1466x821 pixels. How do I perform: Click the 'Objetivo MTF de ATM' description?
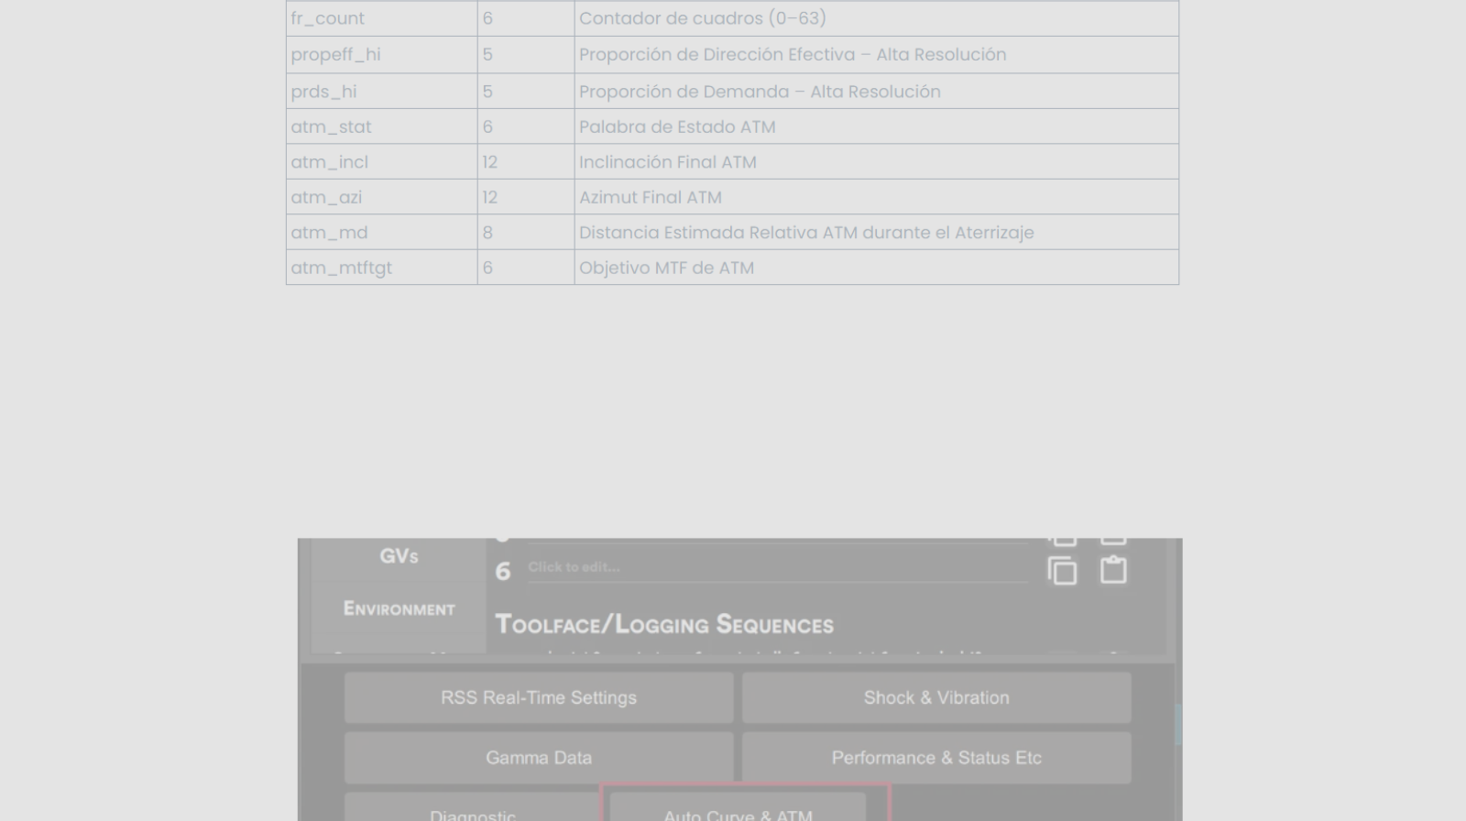[666, 268]
